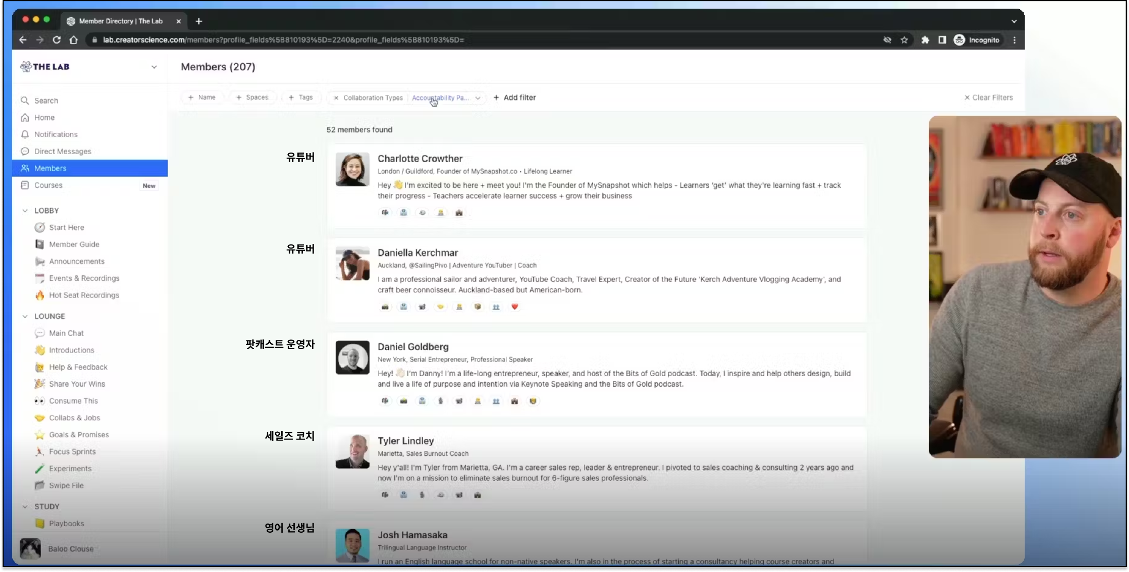This screenshot has height=572, width=1129.
Task: Click the Direct Messages icon in sidebar
Action: (x=25, y=151)
